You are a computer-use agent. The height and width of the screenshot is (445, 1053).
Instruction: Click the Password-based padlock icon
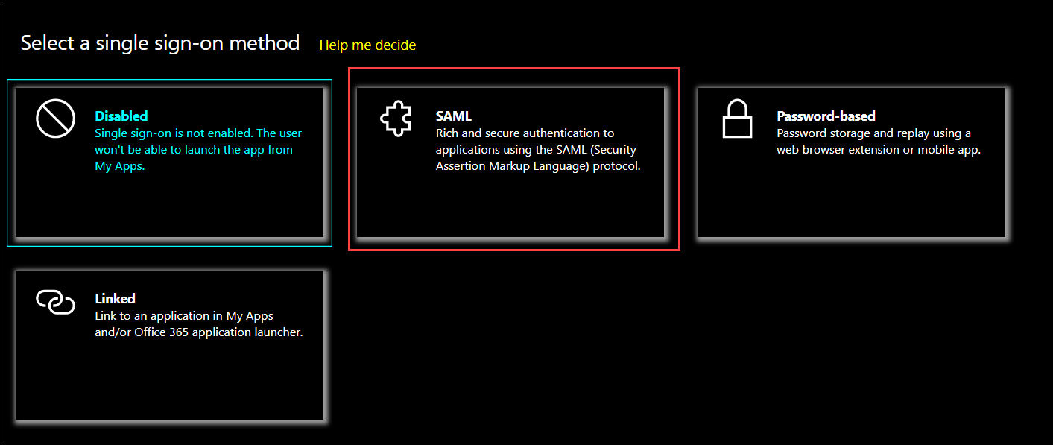(738, 119)
